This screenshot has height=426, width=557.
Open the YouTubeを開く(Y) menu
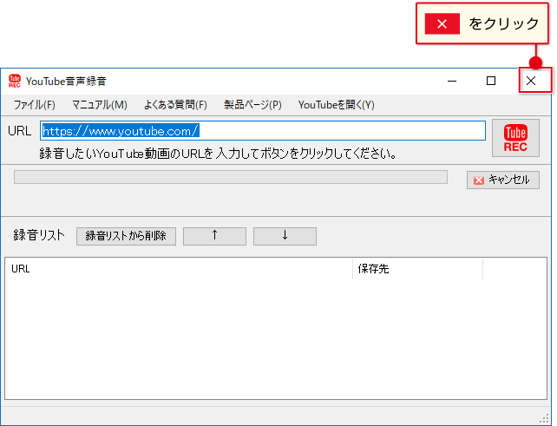(x=337, y=105)
